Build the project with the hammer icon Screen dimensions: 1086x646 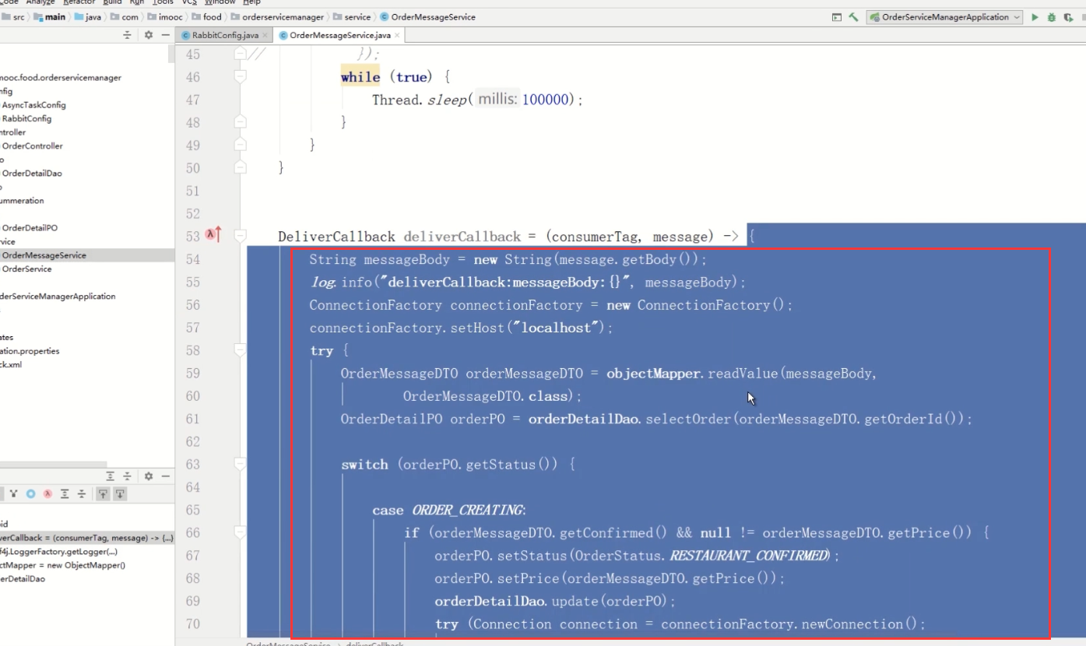854,17
